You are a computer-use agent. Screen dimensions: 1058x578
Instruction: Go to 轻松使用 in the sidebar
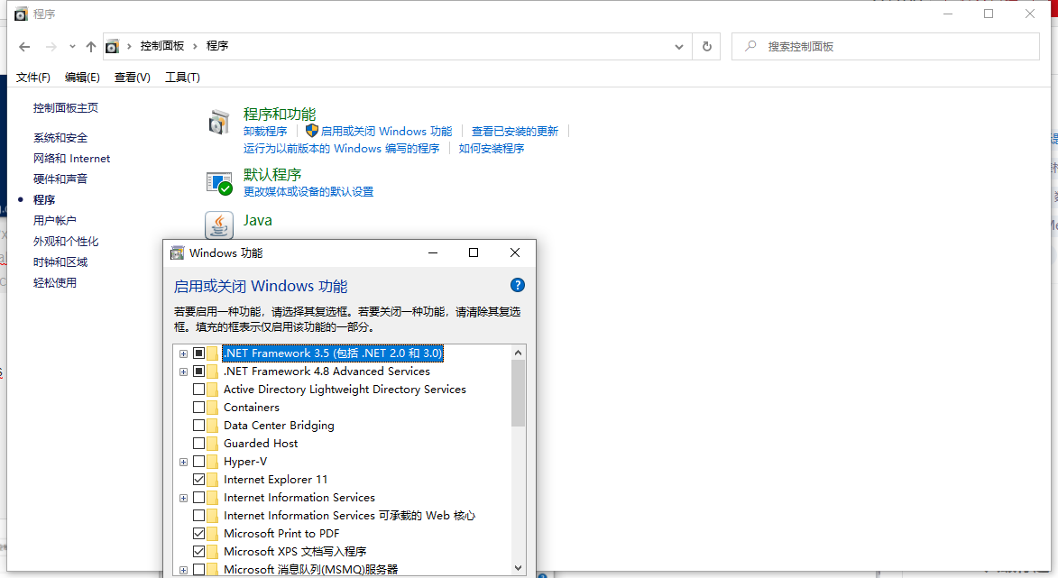pyautogui.click(x=55, y=283)
